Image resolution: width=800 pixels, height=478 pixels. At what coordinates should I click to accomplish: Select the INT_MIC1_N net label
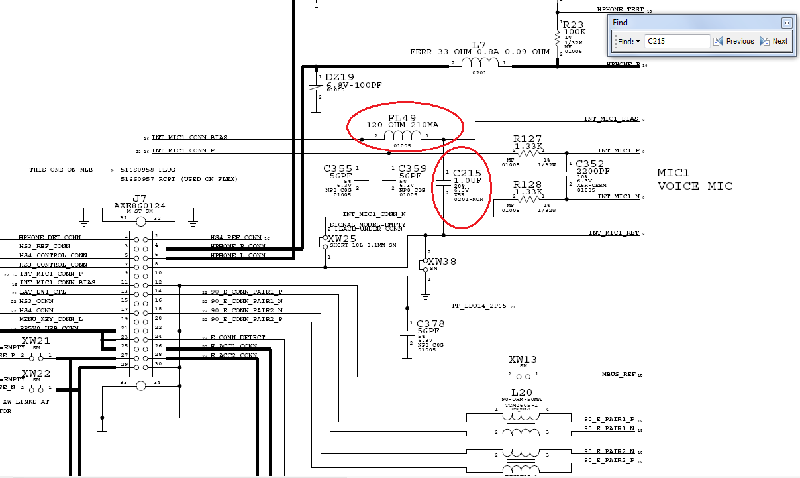[x=619, y=196]
